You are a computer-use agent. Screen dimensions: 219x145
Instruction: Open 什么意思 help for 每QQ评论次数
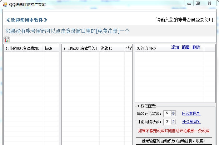point(191,114)
